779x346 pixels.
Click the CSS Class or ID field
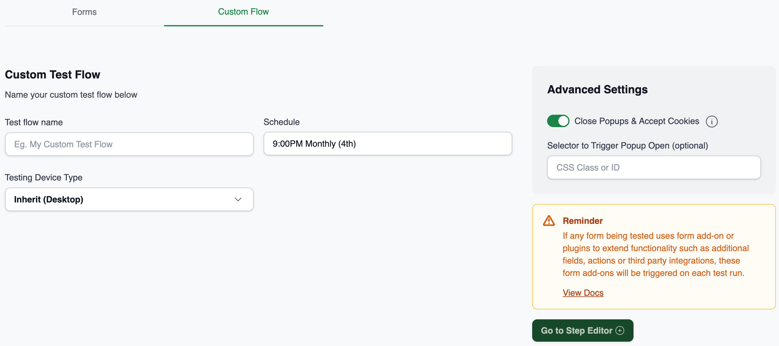[653, 167]
